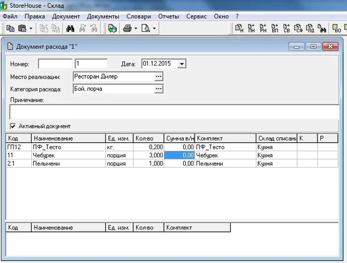Click the 'Сумма в/н' column header
The height and width of the screenshot is (263, 347).
(x=179, y=138)
